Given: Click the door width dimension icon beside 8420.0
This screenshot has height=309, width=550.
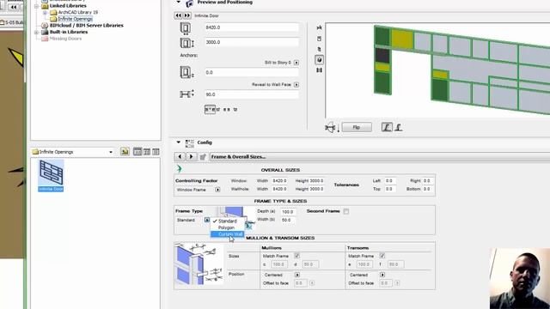Looking at the screenshot, I should click(186, 28).
